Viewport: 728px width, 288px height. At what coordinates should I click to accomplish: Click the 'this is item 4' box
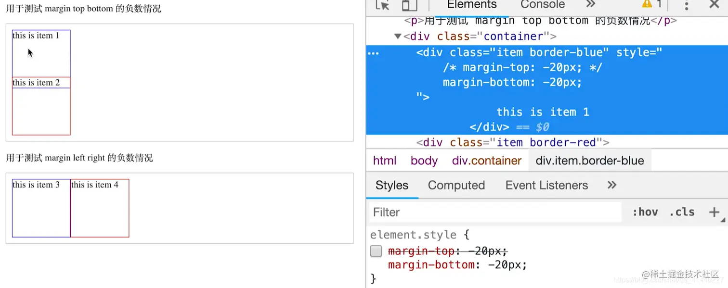tap(100, 208)
